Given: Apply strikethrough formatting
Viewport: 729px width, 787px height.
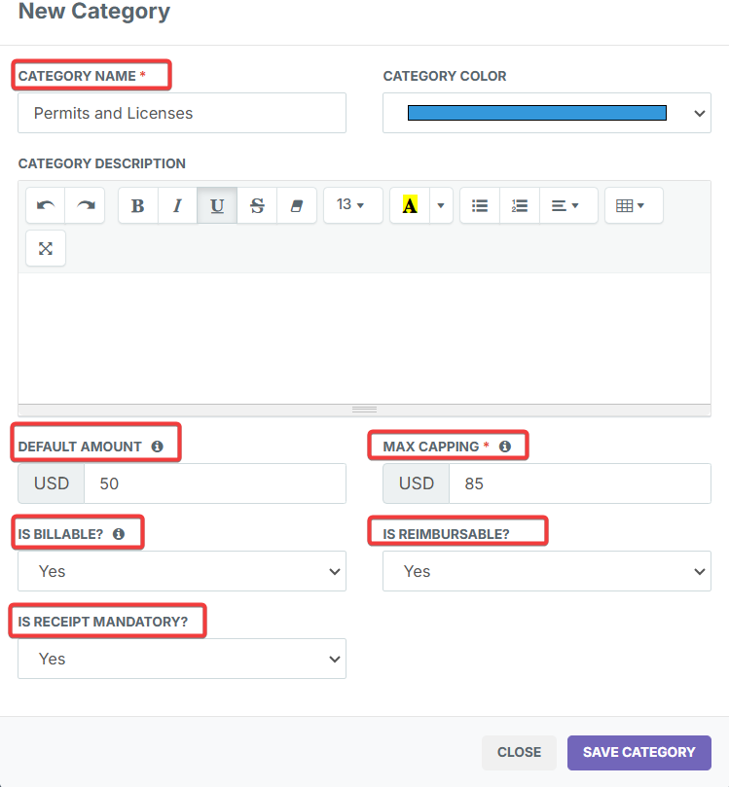Looking at the screenshot, I should pyautogui.click(x=257, y=205).
